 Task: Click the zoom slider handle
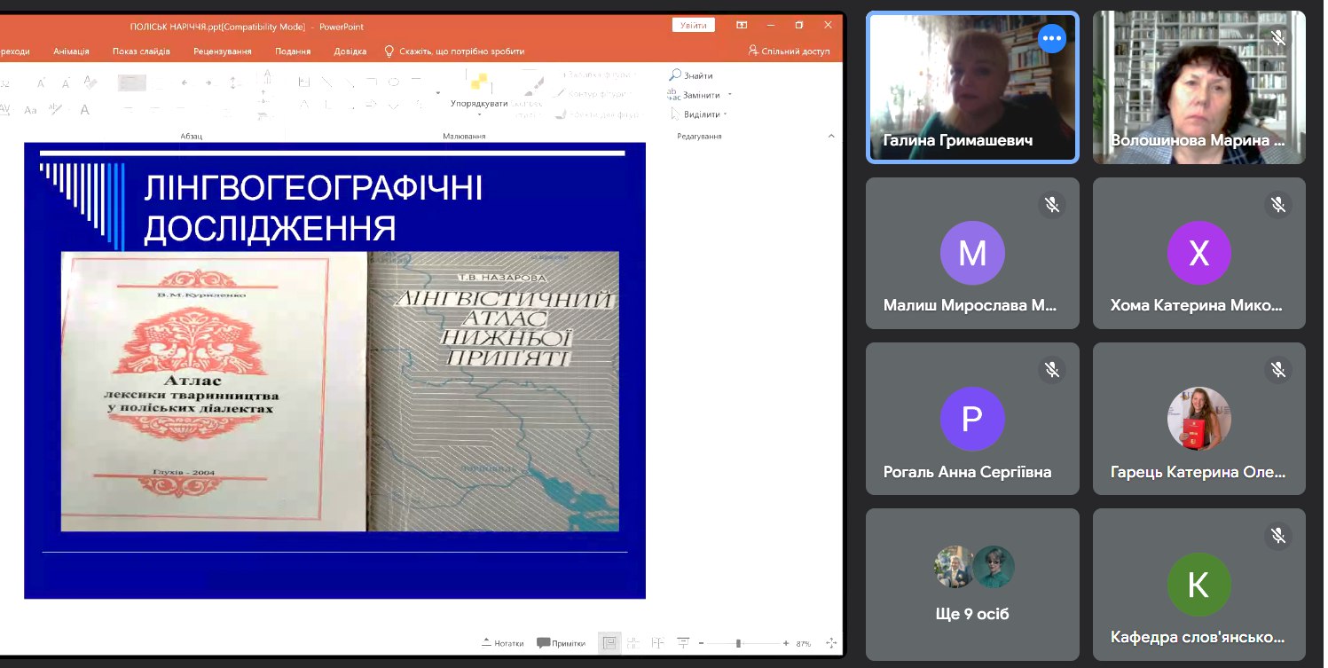[738, 643]
